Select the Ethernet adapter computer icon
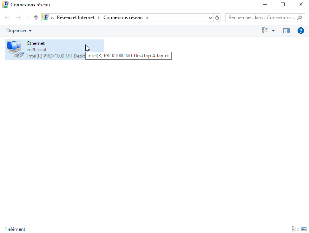Screen dimensions: 309x233 coord(14,49)
